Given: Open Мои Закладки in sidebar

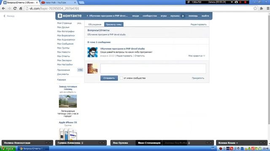Looking at the screenshot, I should [65, 60].
